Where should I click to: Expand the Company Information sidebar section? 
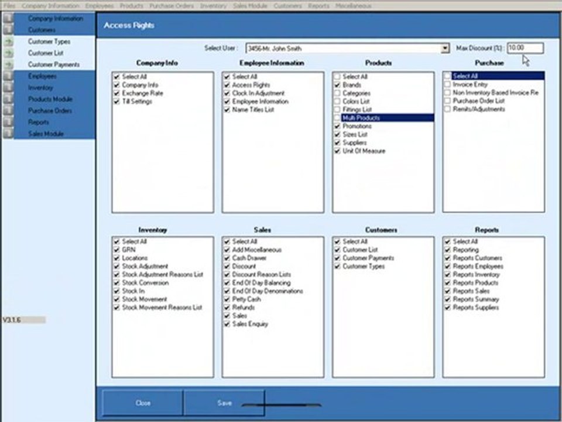(x=56, y=18)
